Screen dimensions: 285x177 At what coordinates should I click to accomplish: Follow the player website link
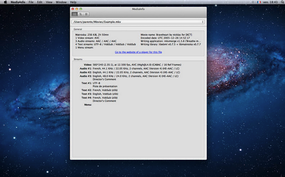point(138,52)
